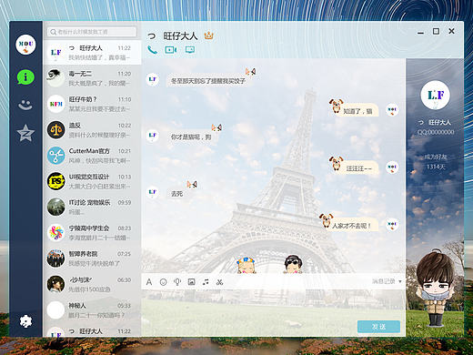The height and width of the screenshot is (355, 473).
Task: Take a screenshot with scissors icon
Action: coord(219,282)
